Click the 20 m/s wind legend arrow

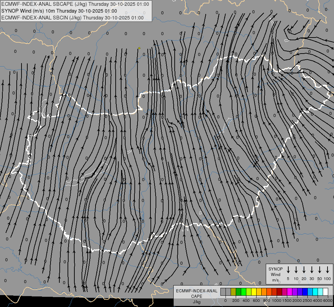tap(304, 270)
